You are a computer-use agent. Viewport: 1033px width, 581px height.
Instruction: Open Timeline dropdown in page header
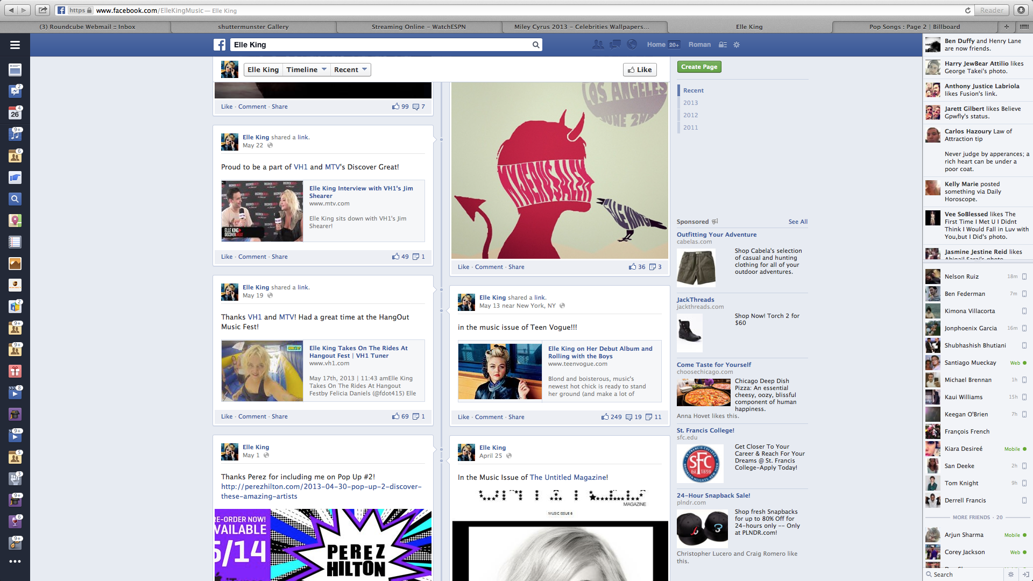306,69
